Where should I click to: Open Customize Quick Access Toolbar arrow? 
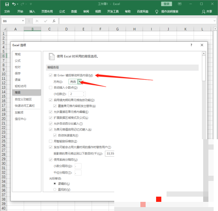click(31, 4)
